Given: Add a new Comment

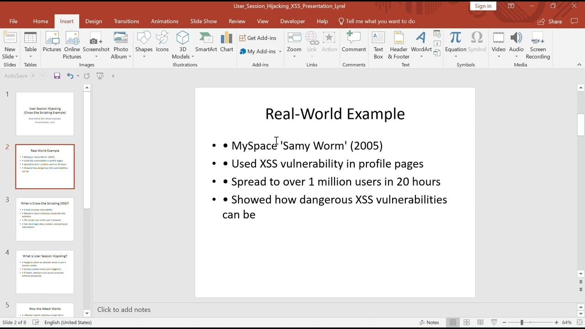Looking at the screenshot, I should (354, 42).
